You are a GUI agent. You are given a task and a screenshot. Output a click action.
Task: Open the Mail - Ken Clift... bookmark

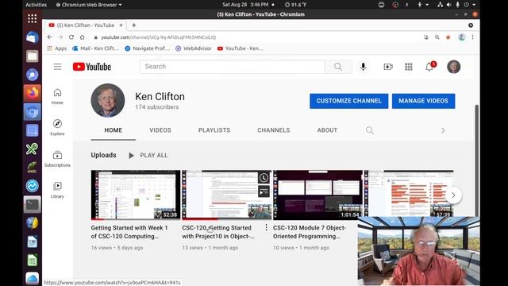click(x=96, y=48)
